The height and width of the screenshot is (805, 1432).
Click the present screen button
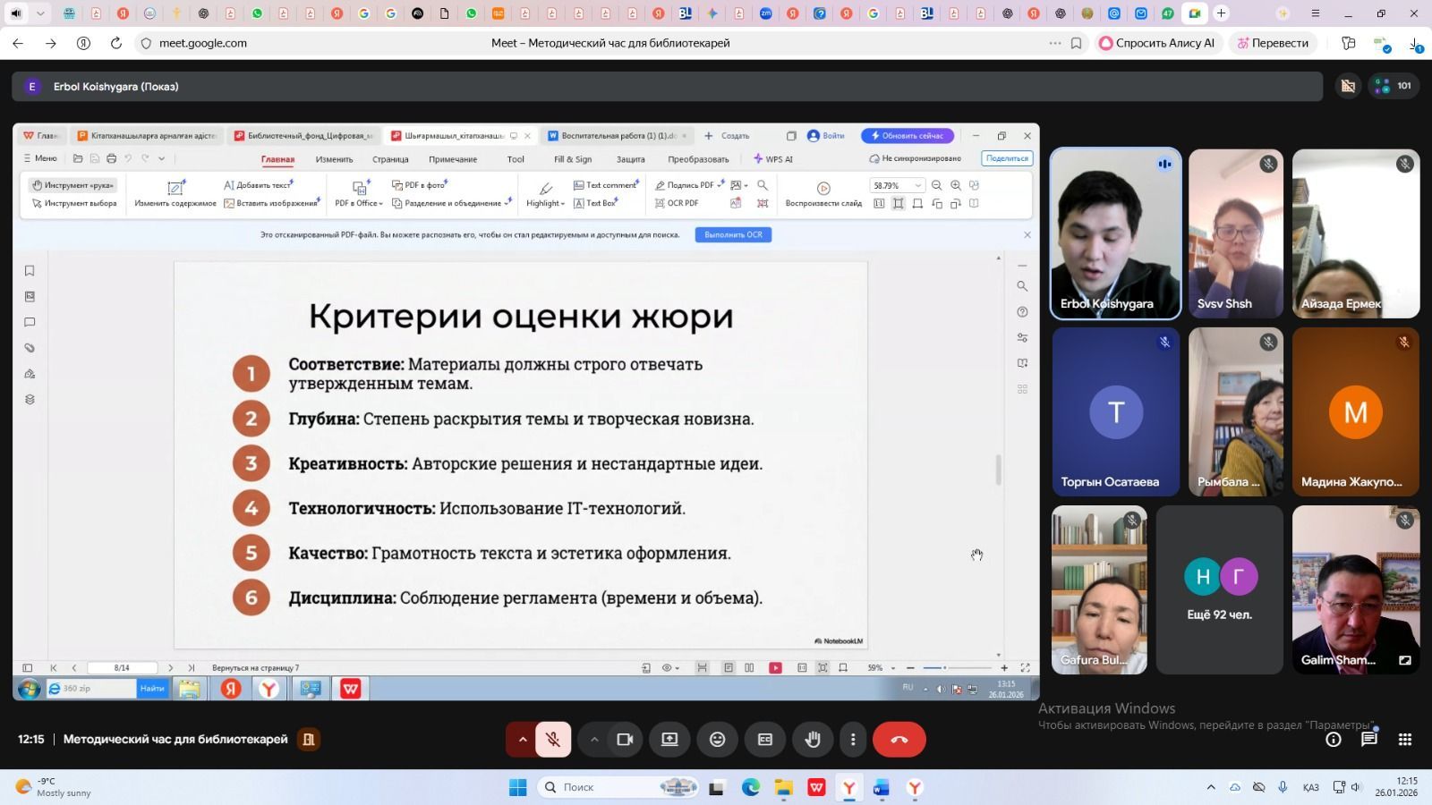[669, 740]
